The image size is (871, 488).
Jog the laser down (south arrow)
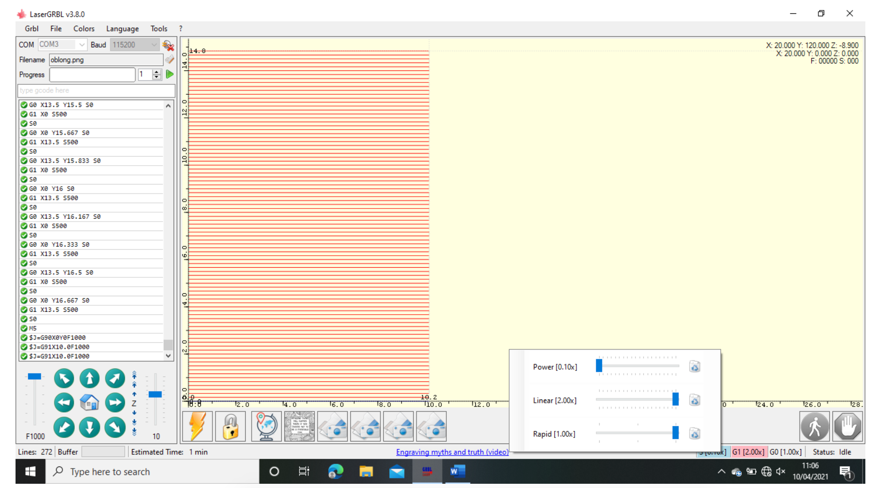(89, 427)
